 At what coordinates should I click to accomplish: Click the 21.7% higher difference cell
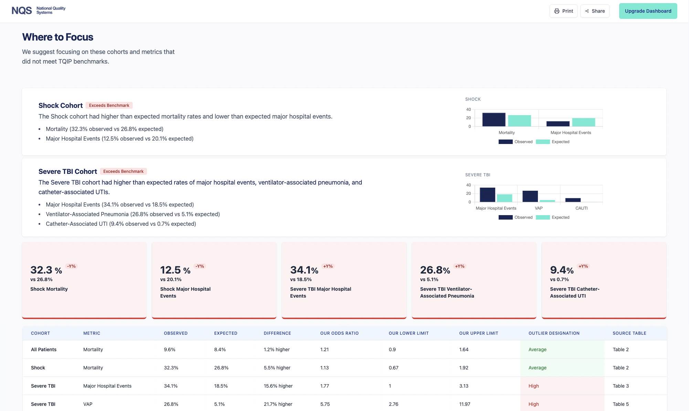(278, 404)
